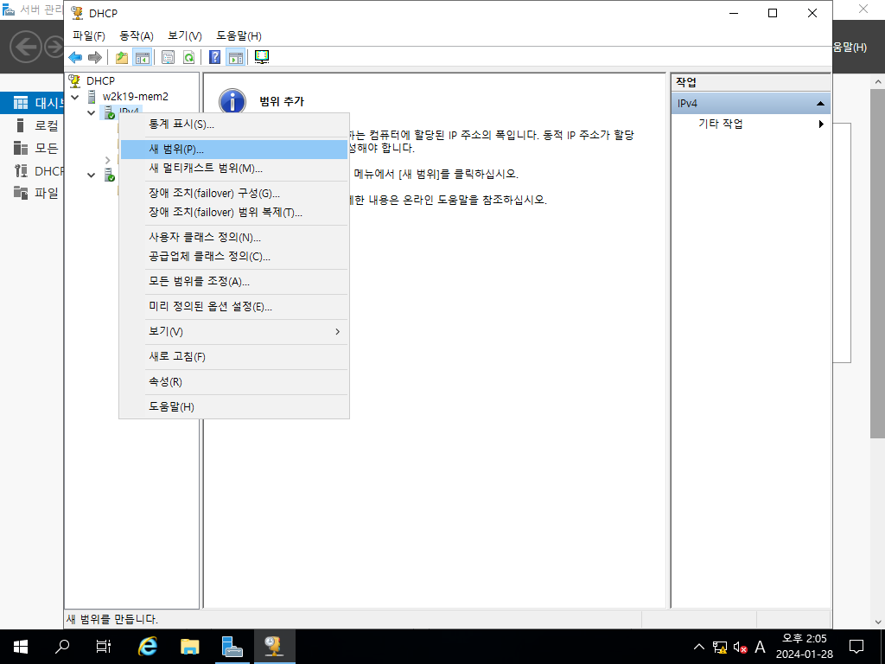Click the DHCP console taskbar button
Image resolution: width=885 pixels, height=664 pixels.
[274, 647]
